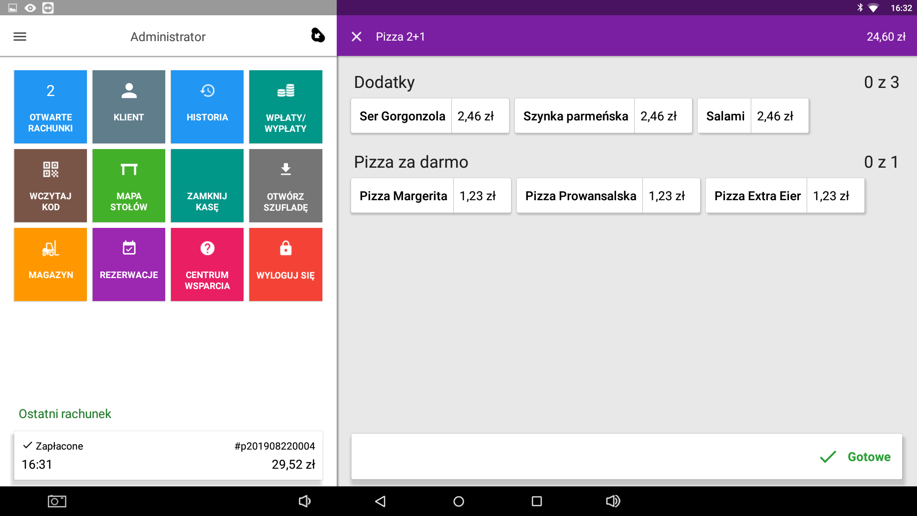Open the Centrum Wsparcia help tile

tap(207, 264)
